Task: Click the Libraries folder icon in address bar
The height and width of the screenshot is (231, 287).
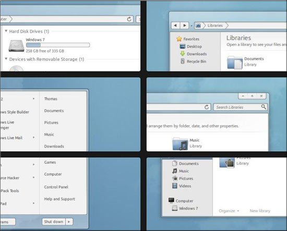Action: coord(198,26)
